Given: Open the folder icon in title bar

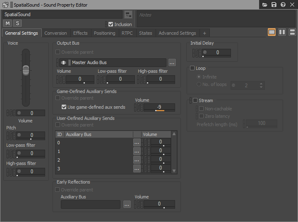Looking at the screenshot, I should (265, 5).
